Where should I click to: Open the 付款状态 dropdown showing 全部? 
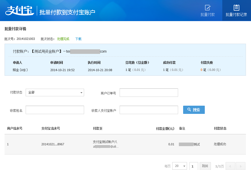coord(55,92)
